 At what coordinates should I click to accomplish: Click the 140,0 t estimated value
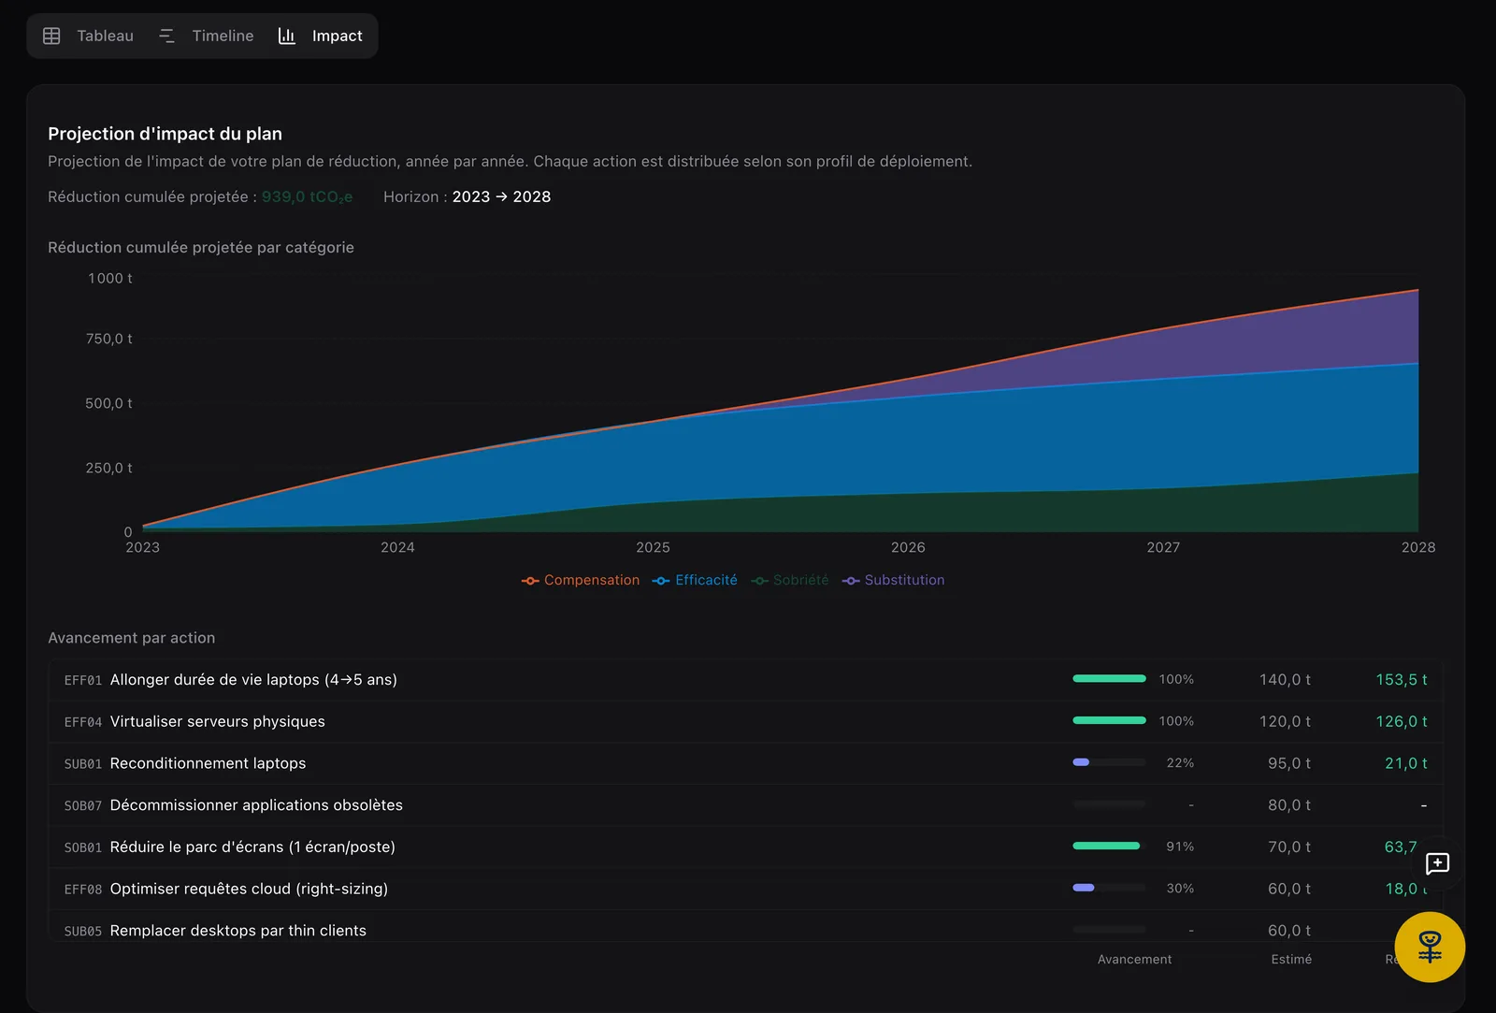1285,680
